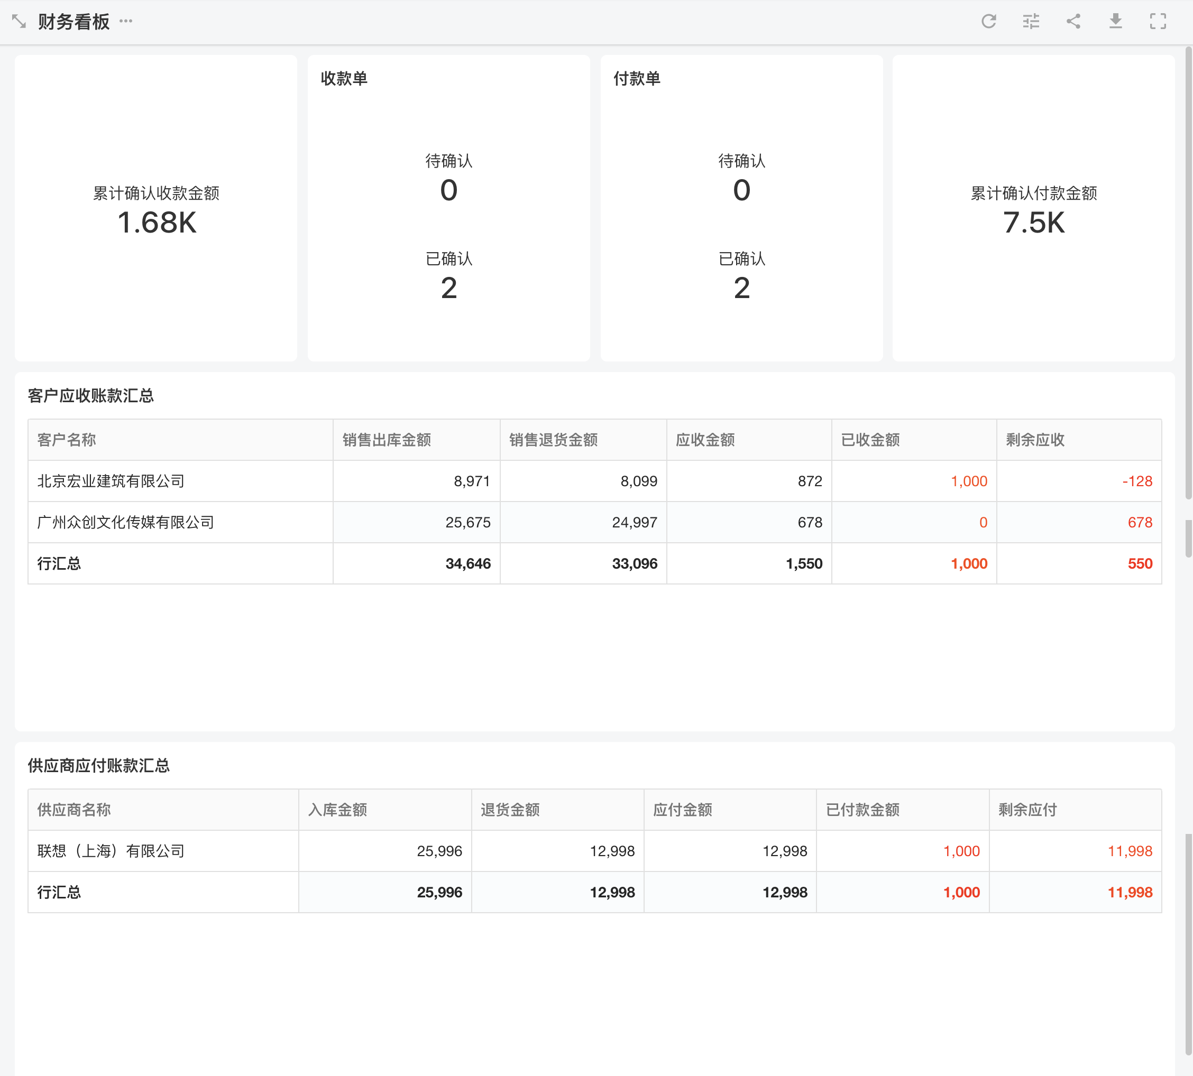The image size is (1193, 1076).
Task: Click the 应收金额 column header
Action: pyautogui.click(x=749, y=440)
